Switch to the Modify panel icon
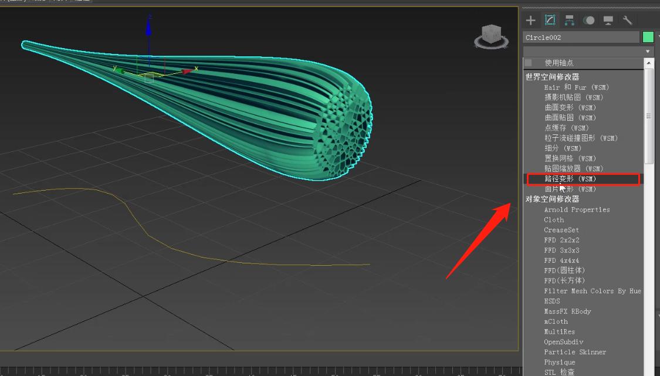 coord(550,21)
